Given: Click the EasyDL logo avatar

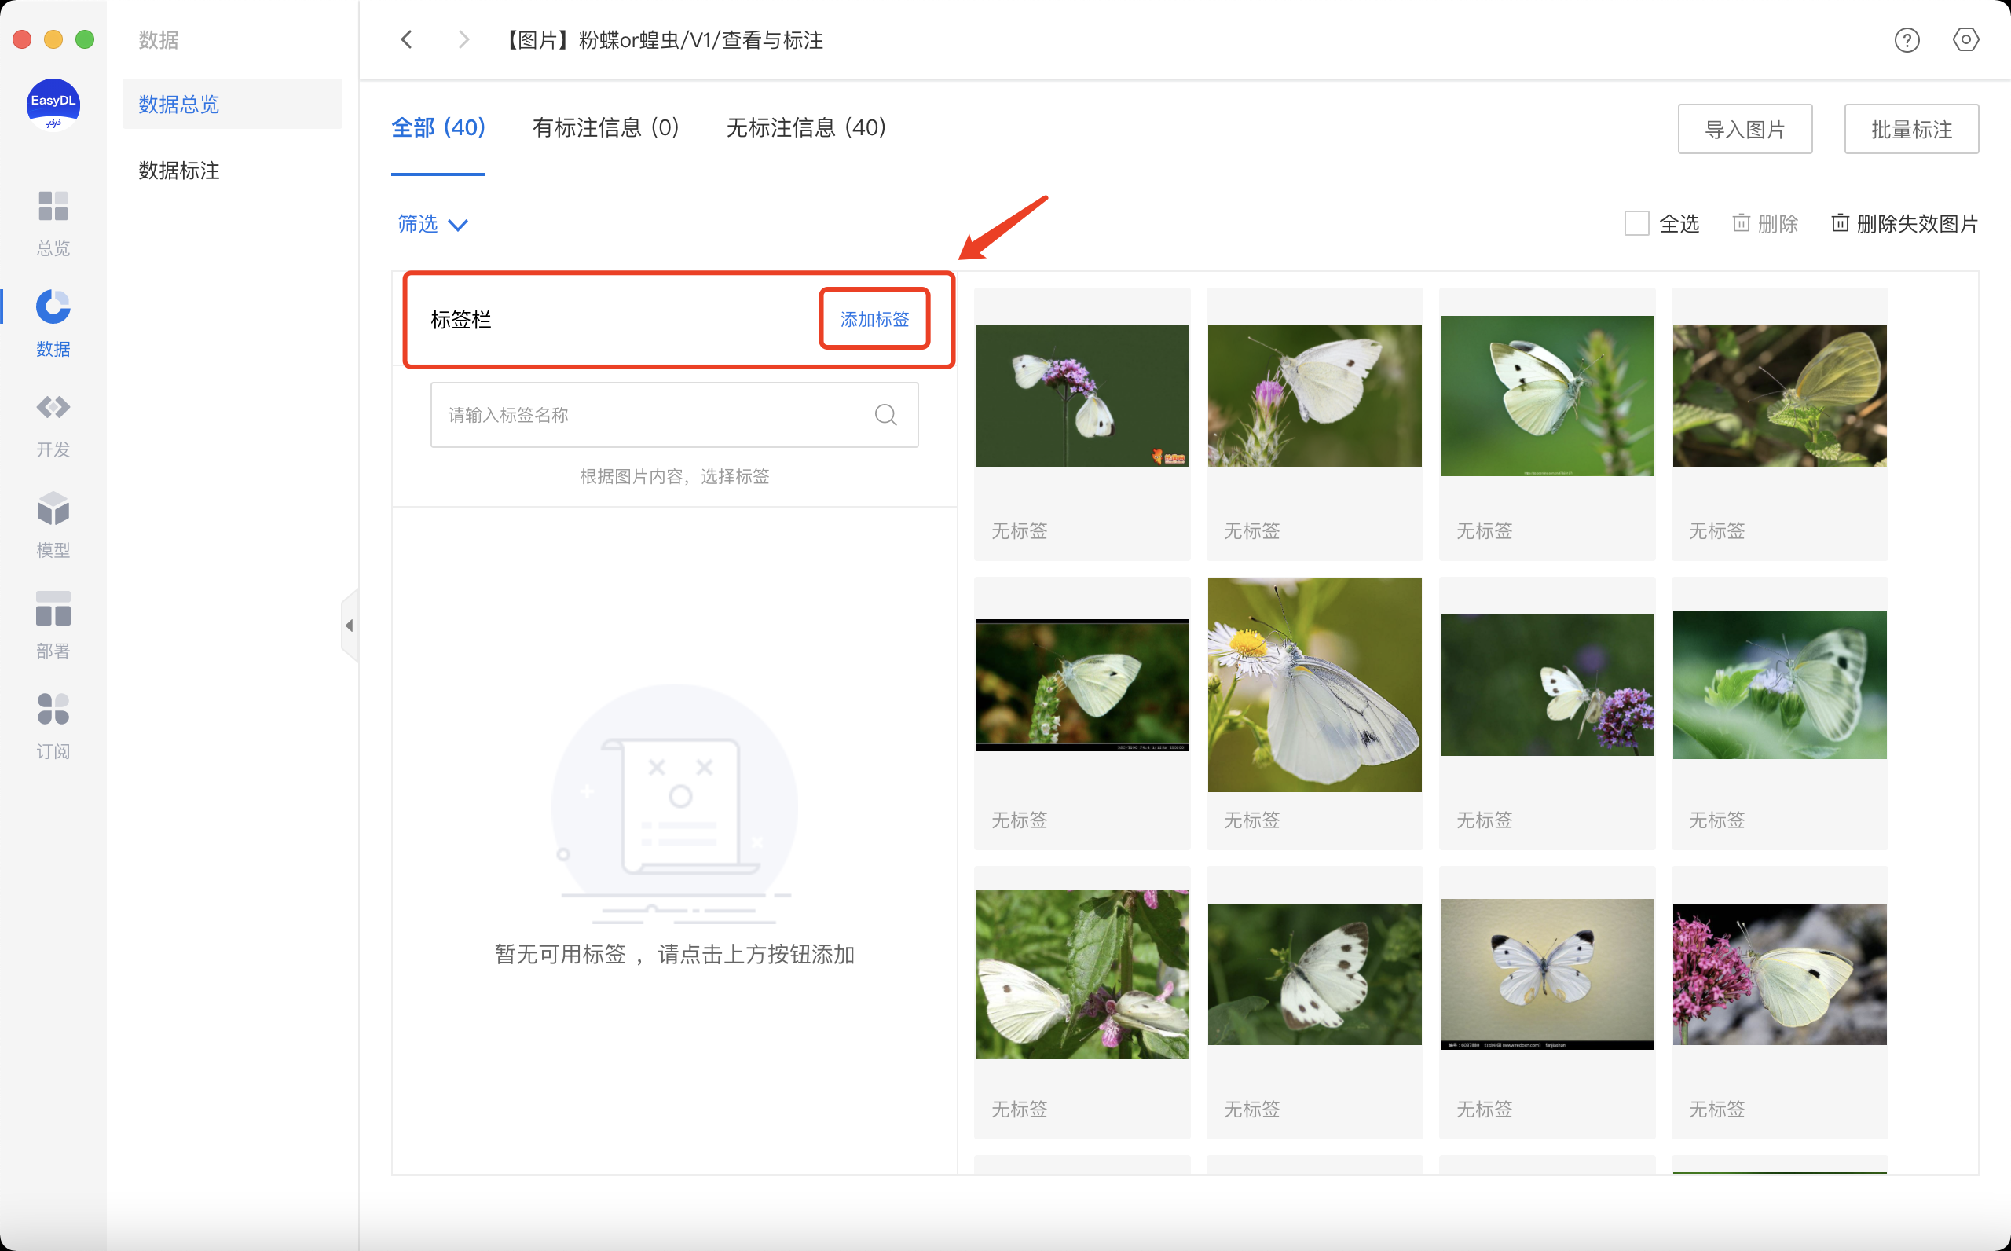Looking at the screenshot, I should coord(53,105).
